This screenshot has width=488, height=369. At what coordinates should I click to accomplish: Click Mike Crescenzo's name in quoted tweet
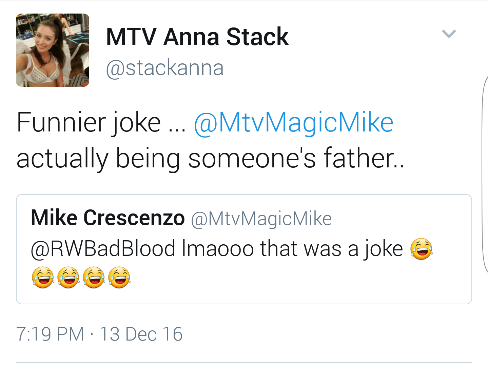click(108, 218)
